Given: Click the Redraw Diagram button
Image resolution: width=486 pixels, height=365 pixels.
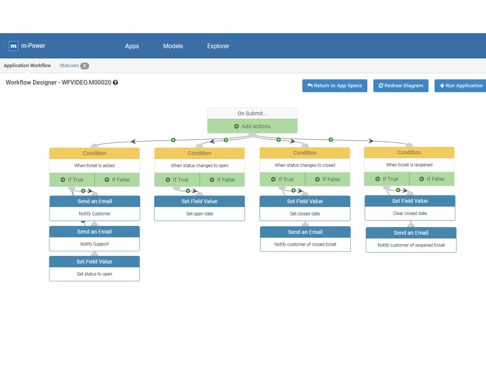Looking at the screenshot, I should pyautogui.click(x=401, y=86).
